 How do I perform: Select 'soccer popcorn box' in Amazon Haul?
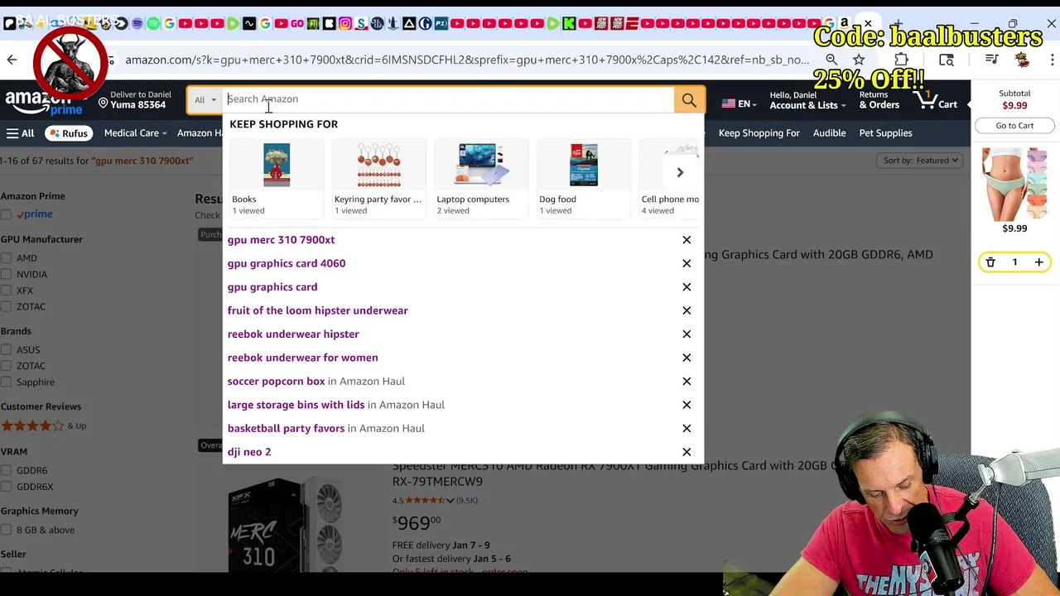pos(316,382)
